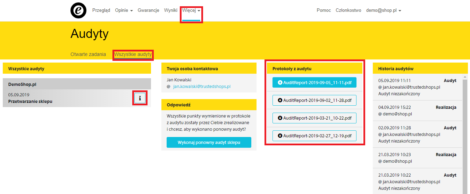Screen dimensions: 470x194
Task: Download AuditReport-2019-03-21_10-22.pdf
Action: click(314, 118)
